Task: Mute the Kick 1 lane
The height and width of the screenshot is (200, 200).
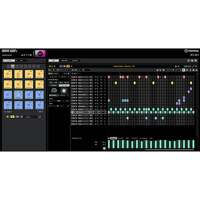Action: 74,77
